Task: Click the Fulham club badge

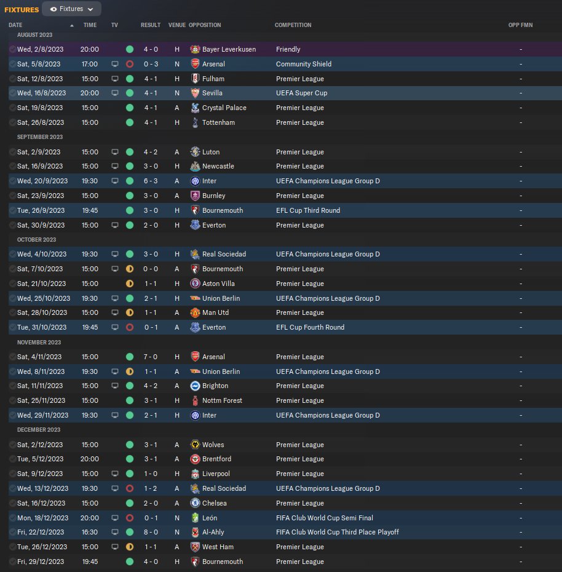Action: tap(195, 79)
